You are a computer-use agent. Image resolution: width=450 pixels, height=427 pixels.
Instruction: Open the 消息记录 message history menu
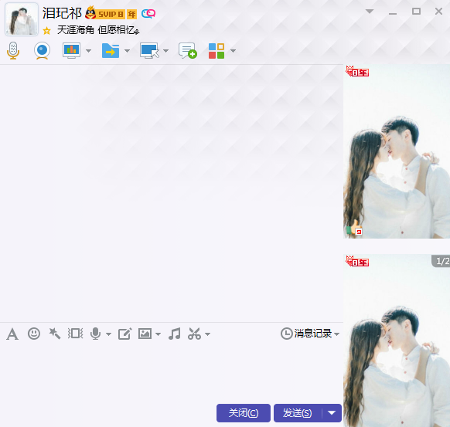310,334
